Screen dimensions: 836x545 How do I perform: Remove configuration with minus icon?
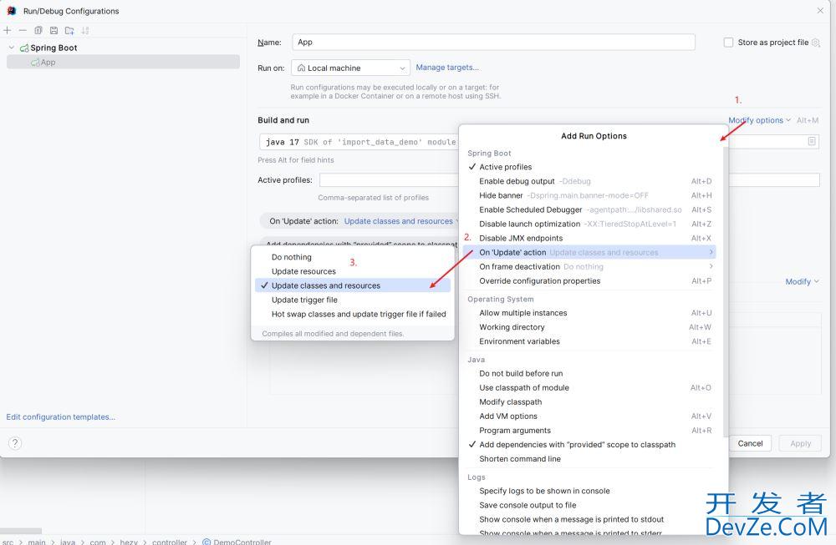[23, 30]
